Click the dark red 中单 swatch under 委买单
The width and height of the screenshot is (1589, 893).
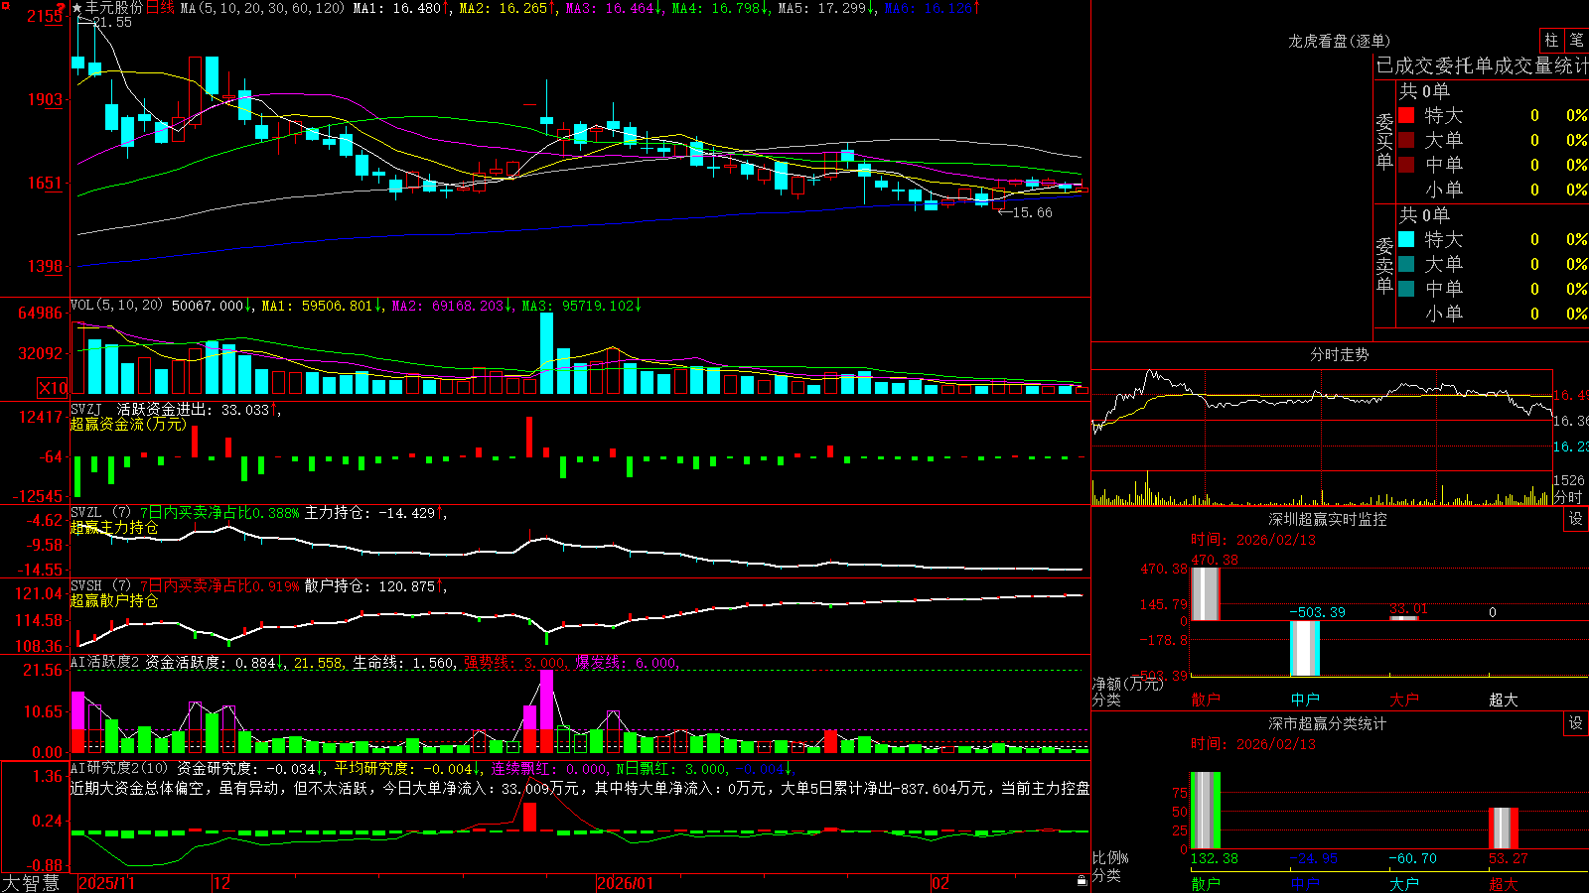[1406, 165]
